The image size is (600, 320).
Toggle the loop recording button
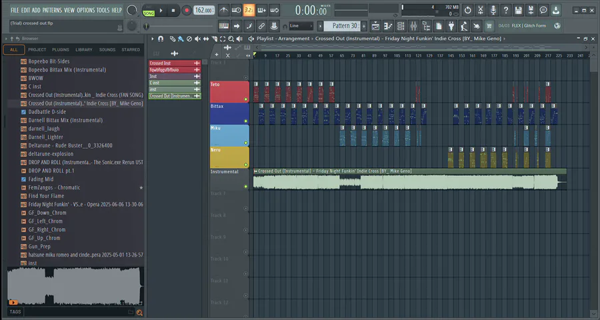(x=275, y=11)
